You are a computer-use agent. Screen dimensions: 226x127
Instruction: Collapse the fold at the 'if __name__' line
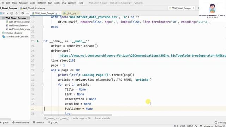[x=43, y=41]
